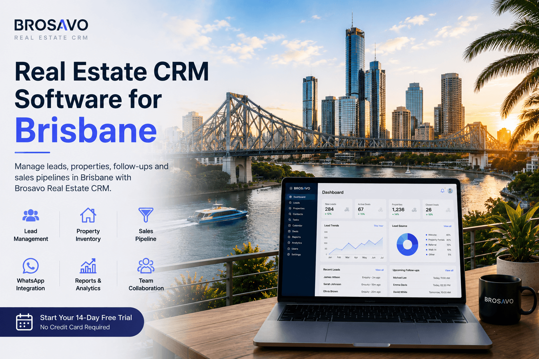This screenshot has width=539, height=359.
Task: Click View all in Upcoming Follow-ups
Action: tap(449, 270)
